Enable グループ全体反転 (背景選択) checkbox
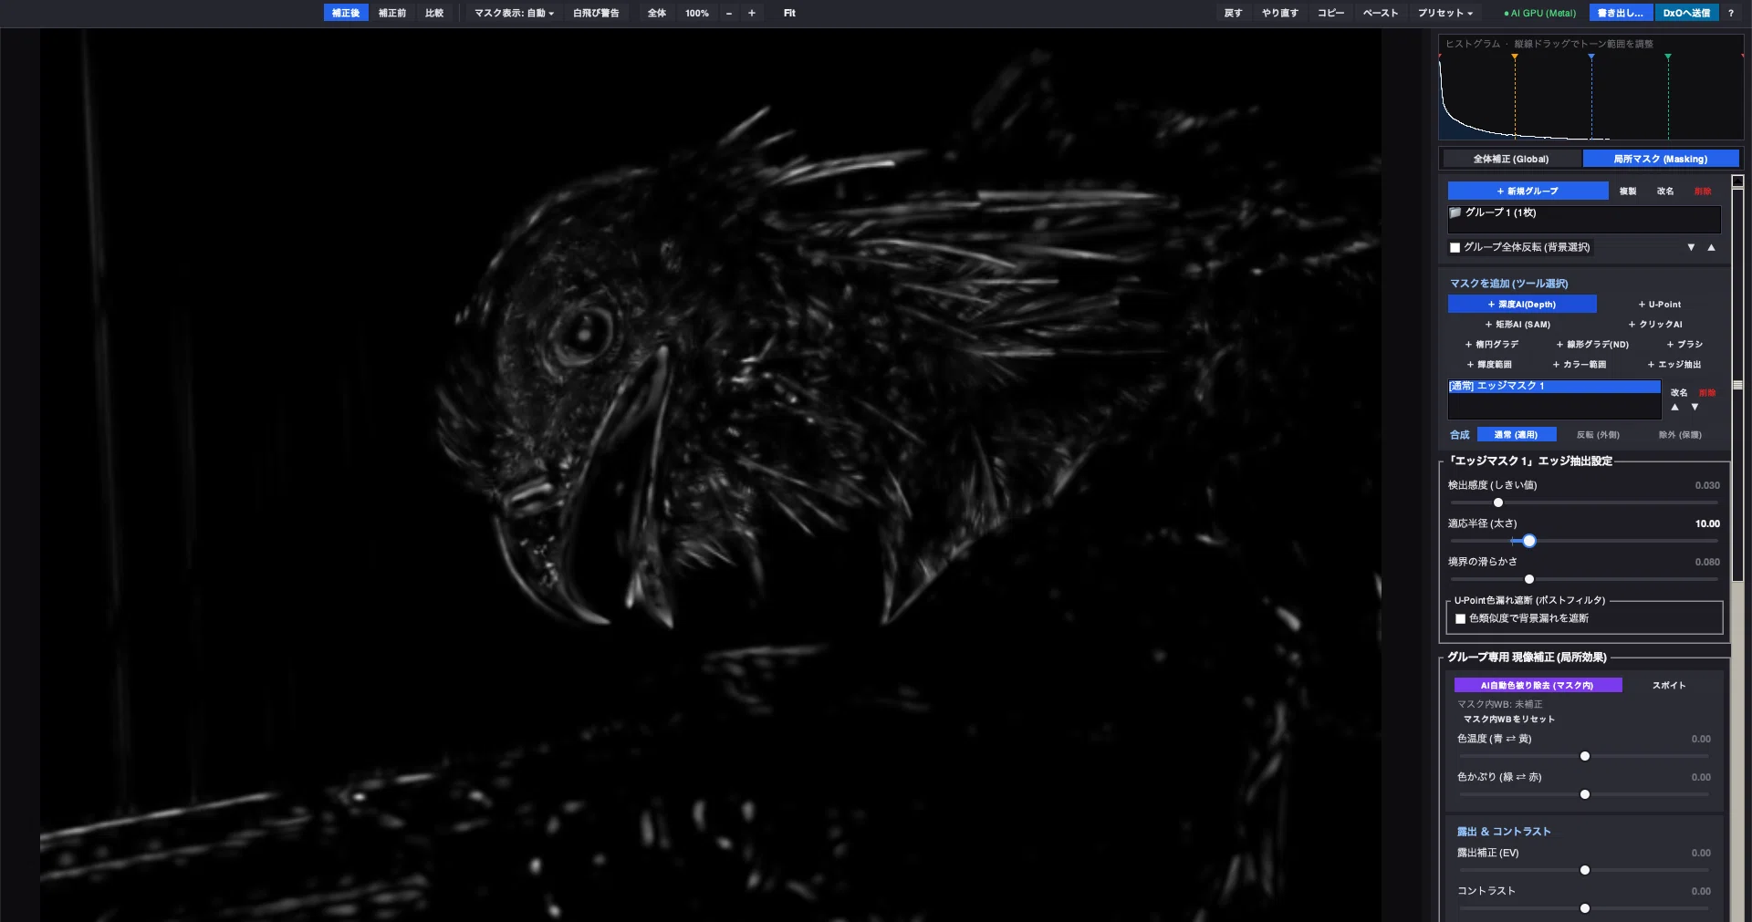This screenshot has height=922, width=1752. 1455,247
